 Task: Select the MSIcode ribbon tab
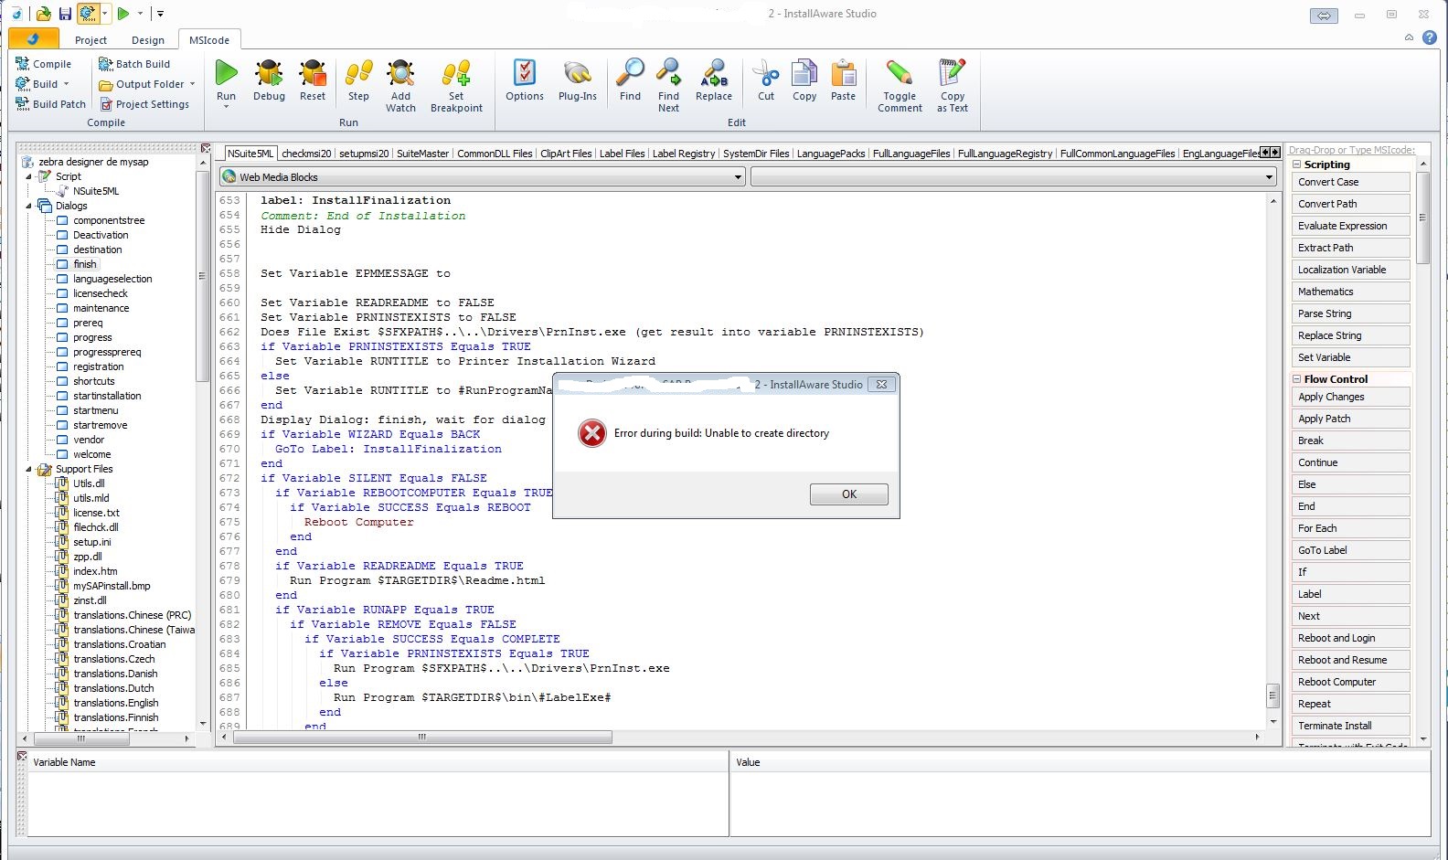pyautogui.click(x=209, y=40)
